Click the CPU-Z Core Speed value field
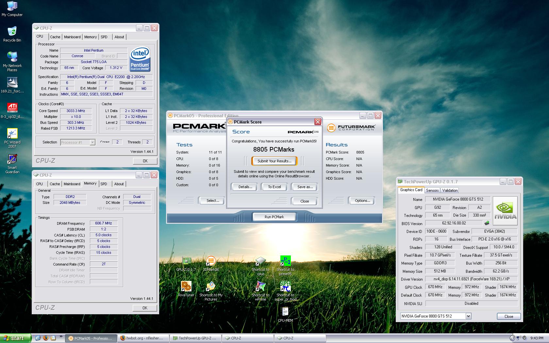Image resolution: width=549 pixels, height=343 pixels. click(x=75, y=111)
